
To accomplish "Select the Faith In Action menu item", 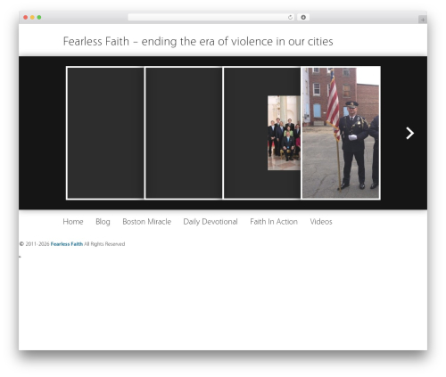I will tap(274, 222).
